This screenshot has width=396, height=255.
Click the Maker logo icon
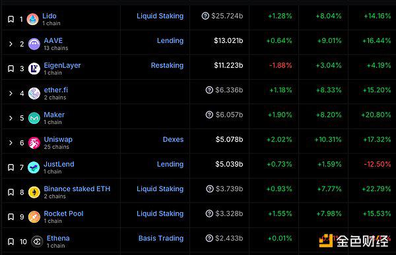[x=34, y=118]
